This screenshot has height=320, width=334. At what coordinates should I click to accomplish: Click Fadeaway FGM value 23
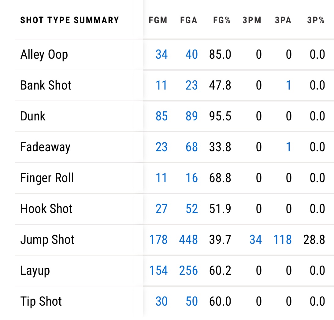pos(161,147)
